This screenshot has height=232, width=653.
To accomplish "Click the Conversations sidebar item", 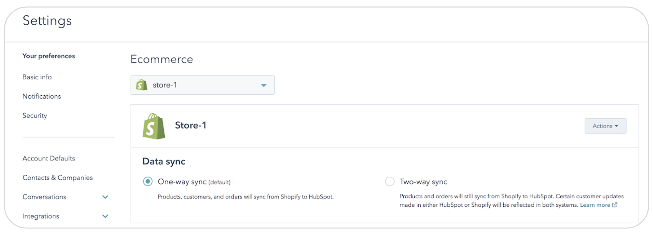I will coord(44,197).
